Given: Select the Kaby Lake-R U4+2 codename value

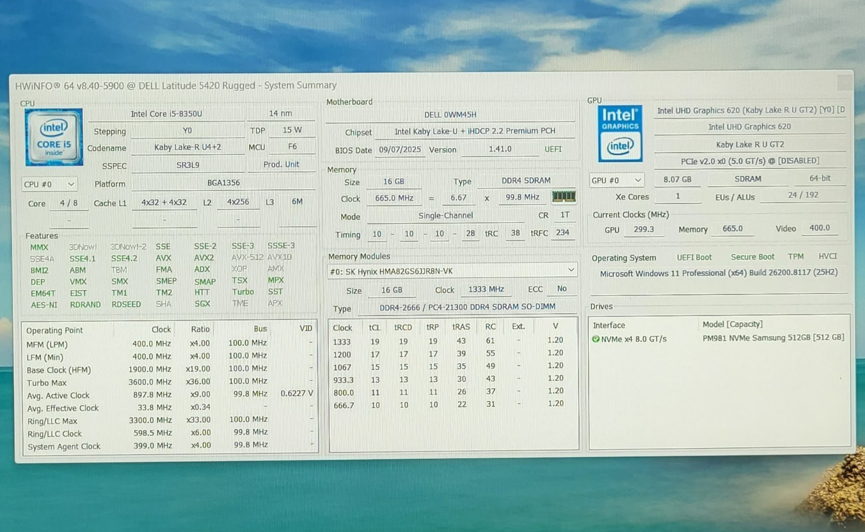Looking at the screenshot, I should 188,147.
